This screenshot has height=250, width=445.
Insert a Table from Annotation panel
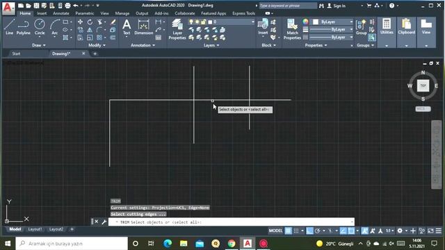(159, 37)
